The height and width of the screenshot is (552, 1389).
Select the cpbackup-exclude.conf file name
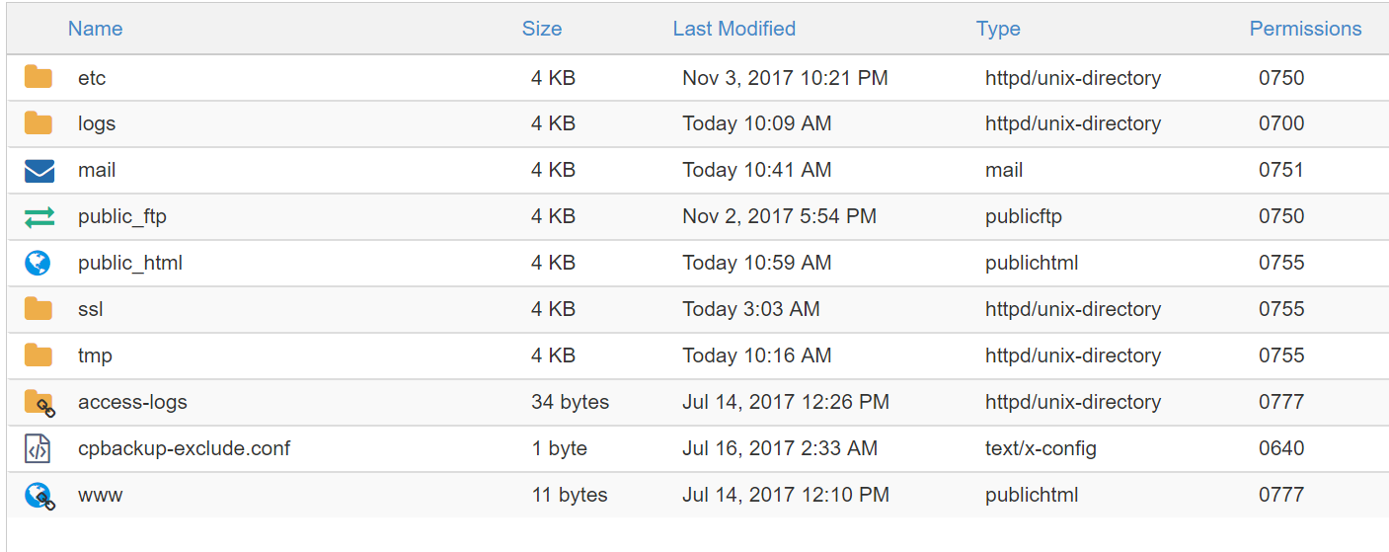coord(185,448)
